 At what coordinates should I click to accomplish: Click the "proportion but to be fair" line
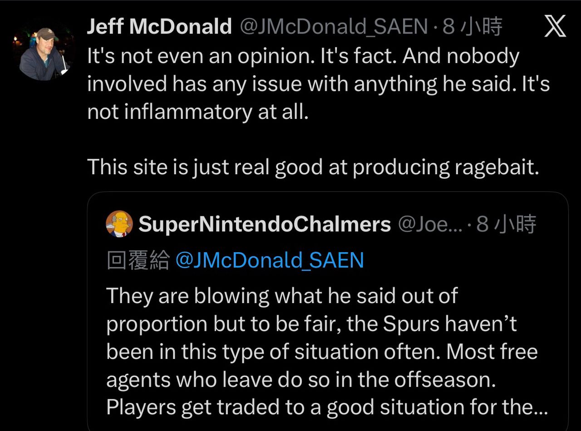311,324
